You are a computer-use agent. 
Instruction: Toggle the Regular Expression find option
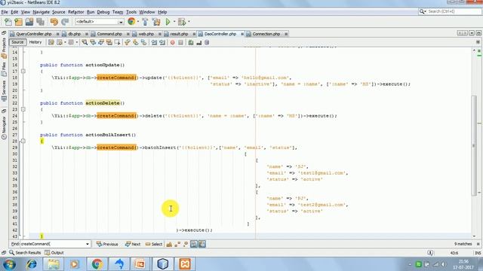[185, 244]
